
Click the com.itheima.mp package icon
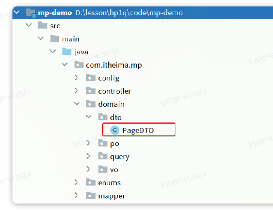78,65
